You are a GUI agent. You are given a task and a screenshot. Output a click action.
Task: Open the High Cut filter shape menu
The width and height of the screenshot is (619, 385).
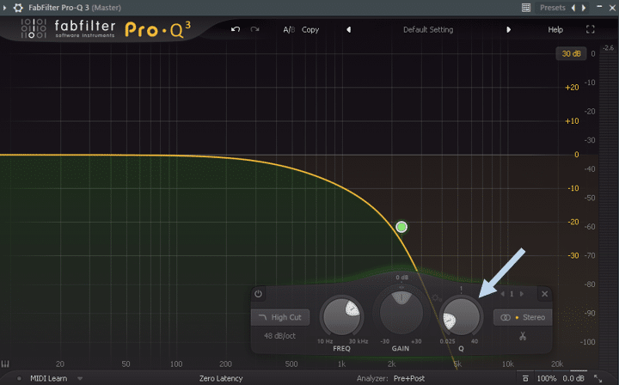point(280,317)
